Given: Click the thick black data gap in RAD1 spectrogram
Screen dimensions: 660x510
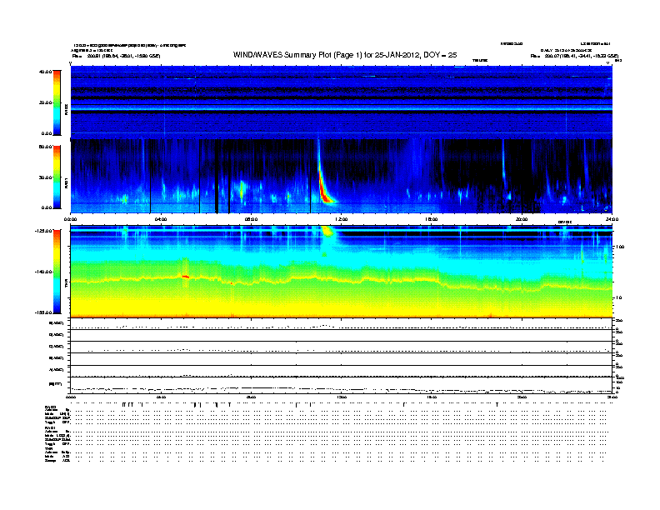Looking at the screenshot, I should point(217,177).
